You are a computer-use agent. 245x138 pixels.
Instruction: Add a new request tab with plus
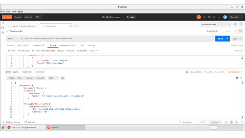(76, 26)
